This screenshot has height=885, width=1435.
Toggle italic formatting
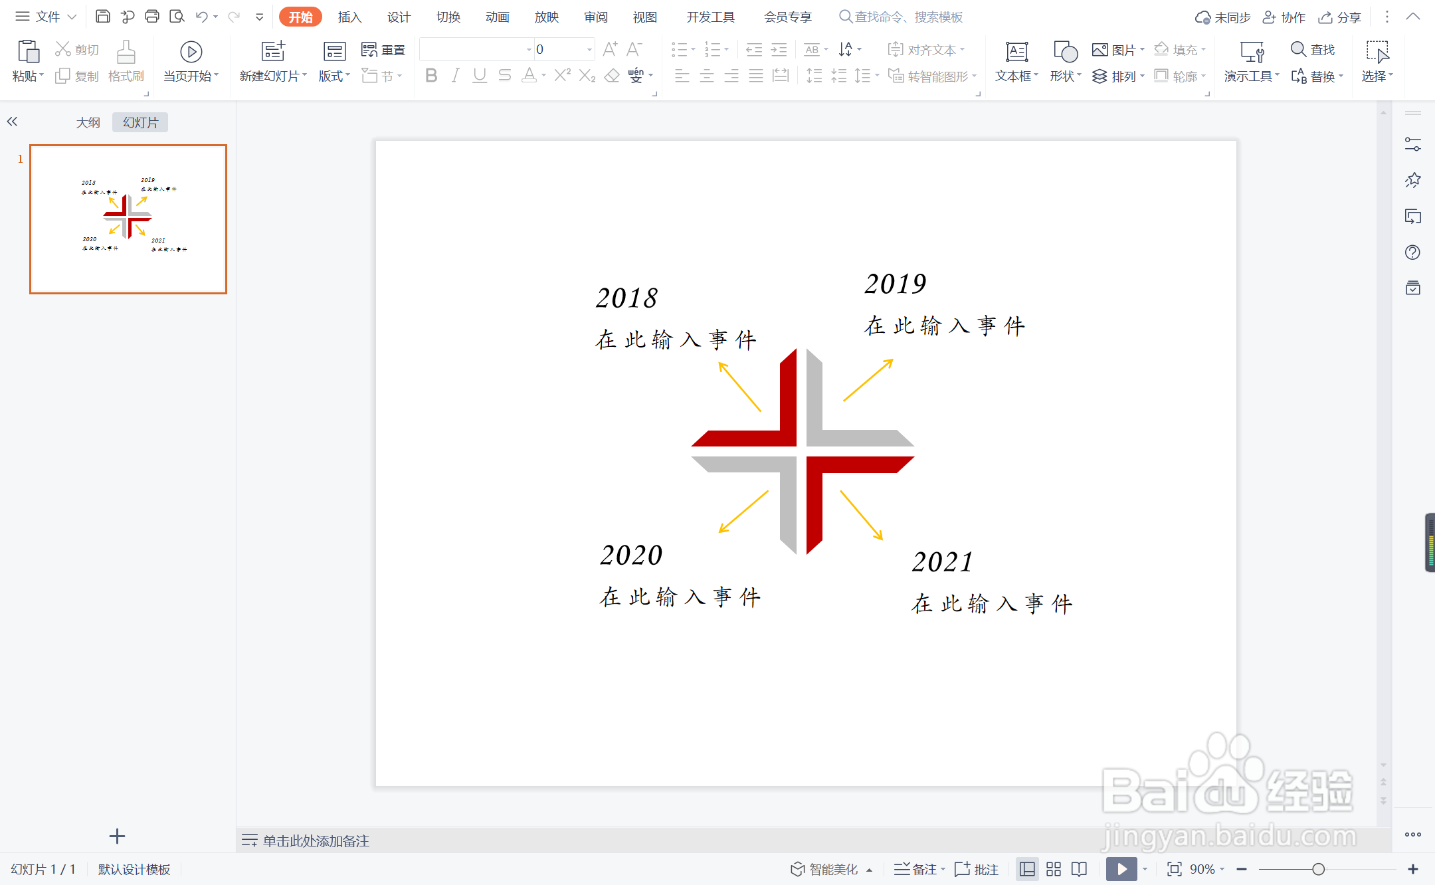pyautogui.click(x=455, y=76)
